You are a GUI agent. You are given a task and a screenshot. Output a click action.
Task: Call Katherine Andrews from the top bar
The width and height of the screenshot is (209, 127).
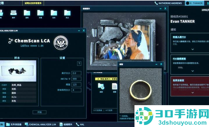tap(168, 3)
